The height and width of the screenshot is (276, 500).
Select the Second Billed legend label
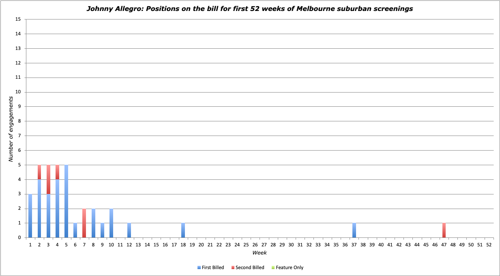(249, 267)
